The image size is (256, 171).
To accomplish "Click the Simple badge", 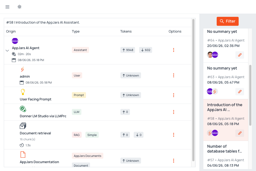I will click(x=92, y=135).
